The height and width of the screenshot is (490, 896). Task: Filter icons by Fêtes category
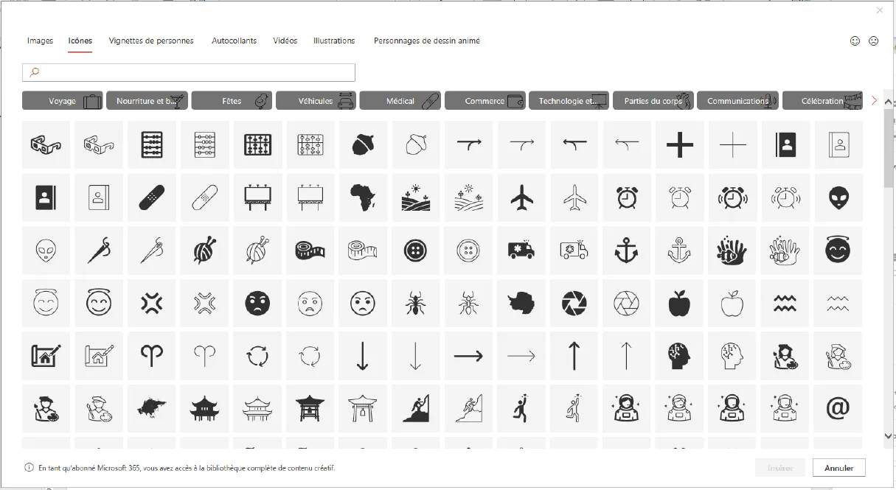[x=232, y=101]
